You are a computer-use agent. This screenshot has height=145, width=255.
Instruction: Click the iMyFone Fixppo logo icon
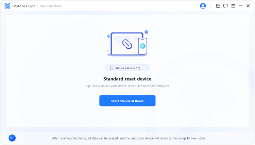[7, 6]
